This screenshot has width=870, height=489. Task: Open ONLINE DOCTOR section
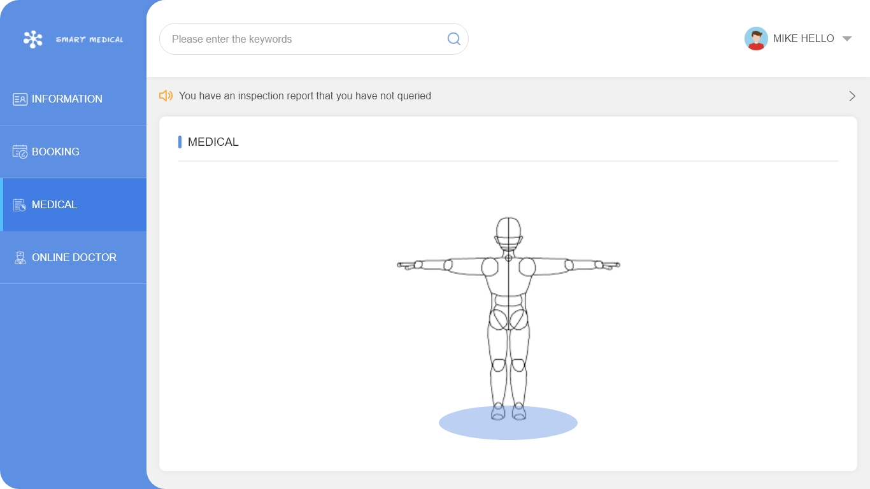pyautogui.click(x=74, y=258)
